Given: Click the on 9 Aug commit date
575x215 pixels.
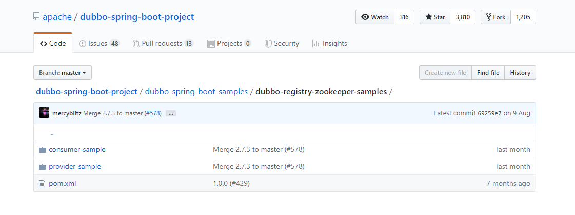Looking at the screenshot, I should point(517,113).
